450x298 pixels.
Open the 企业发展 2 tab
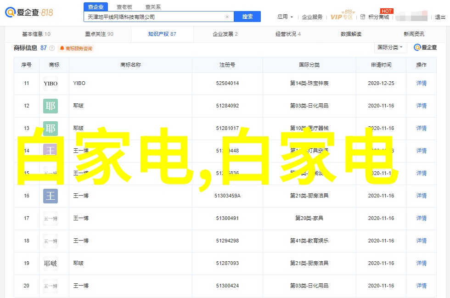(x=225, y=34)
